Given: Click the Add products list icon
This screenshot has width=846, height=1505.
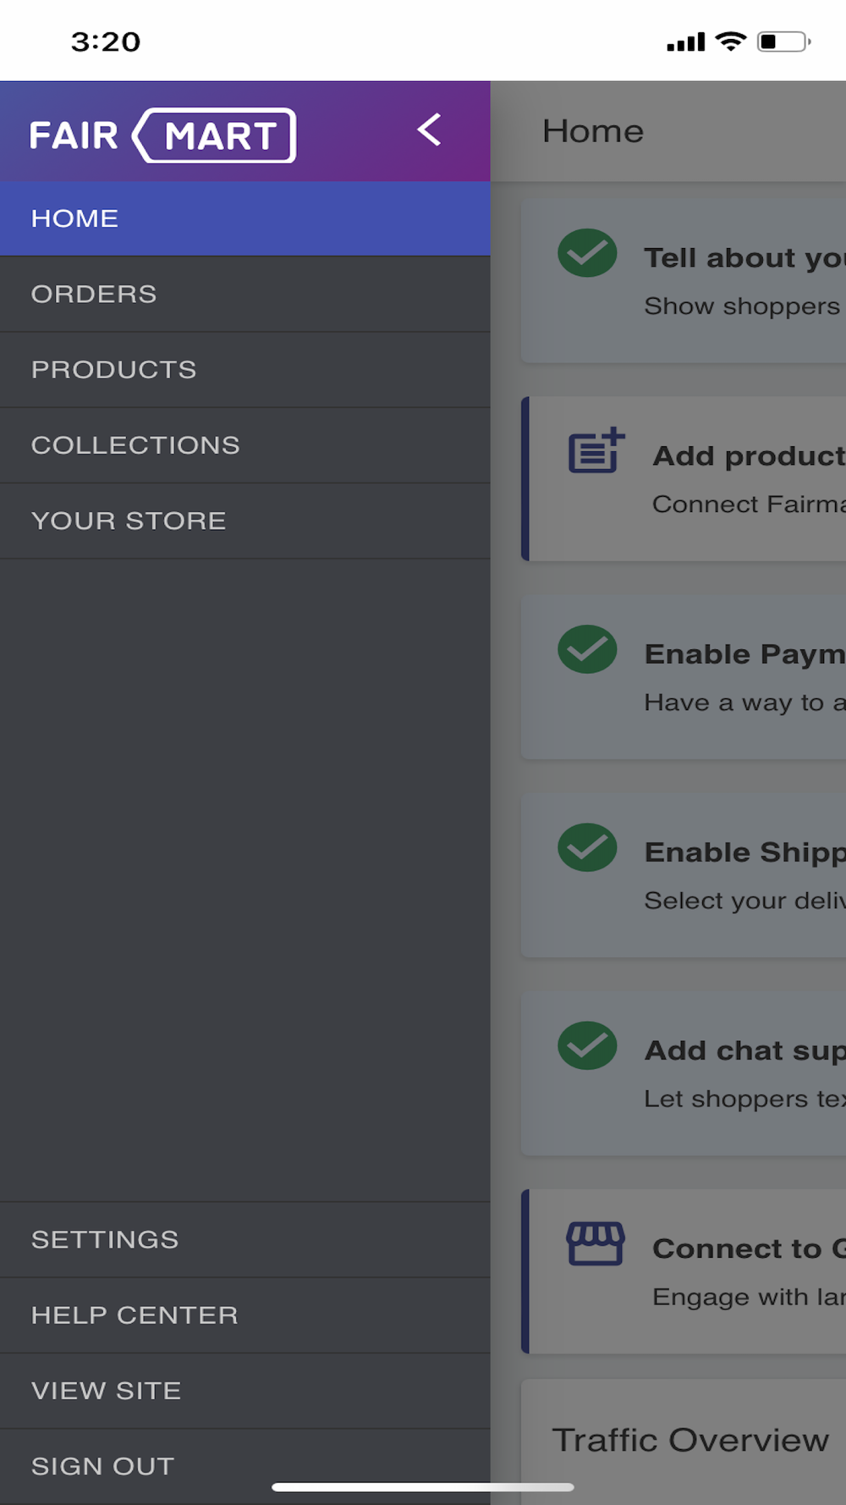Looking at the screenshot, I should click(x=596, y=450).
